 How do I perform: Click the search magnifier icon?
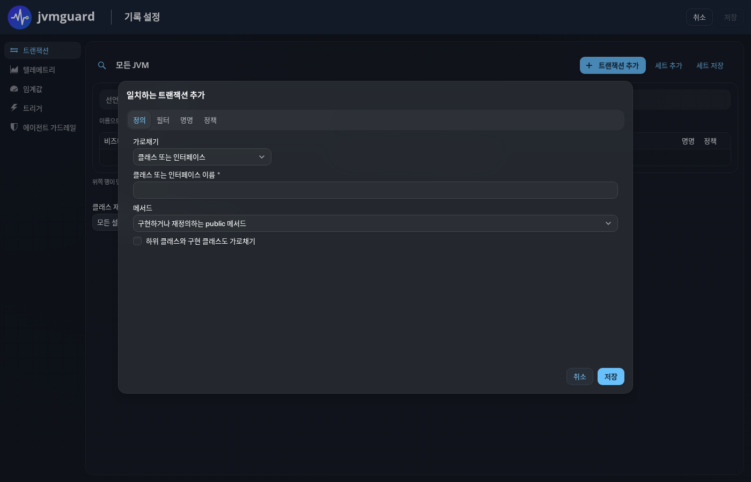[102, 65]
